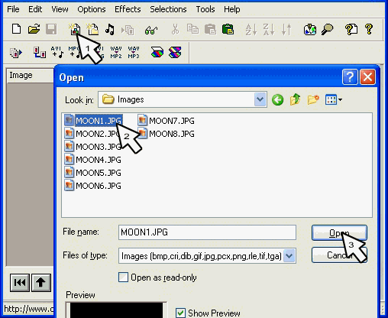This screenshot has width=388, height=318.
Task: Click the New blank document icon
Action: click(17, 29)
